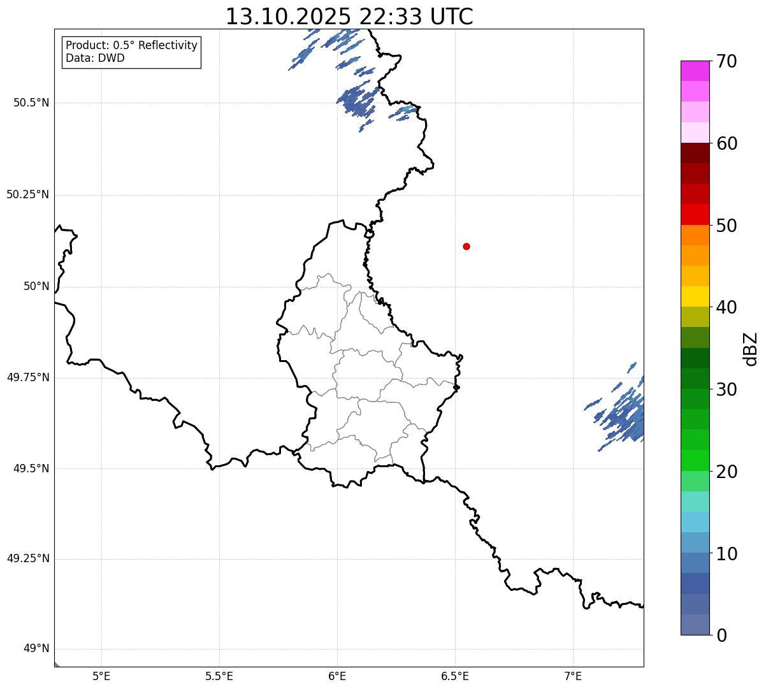Click the 6.5°E longitude label
Image resolution: width=766 pixels, height=689 pixels.
pos(455,677)
